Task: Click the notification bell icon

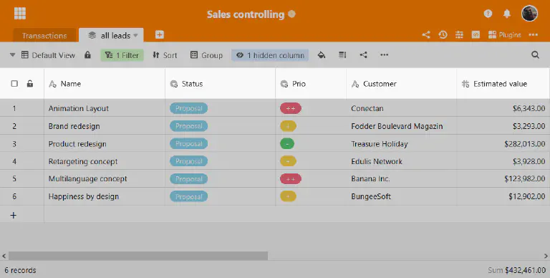Action: [x=507, y=14]
